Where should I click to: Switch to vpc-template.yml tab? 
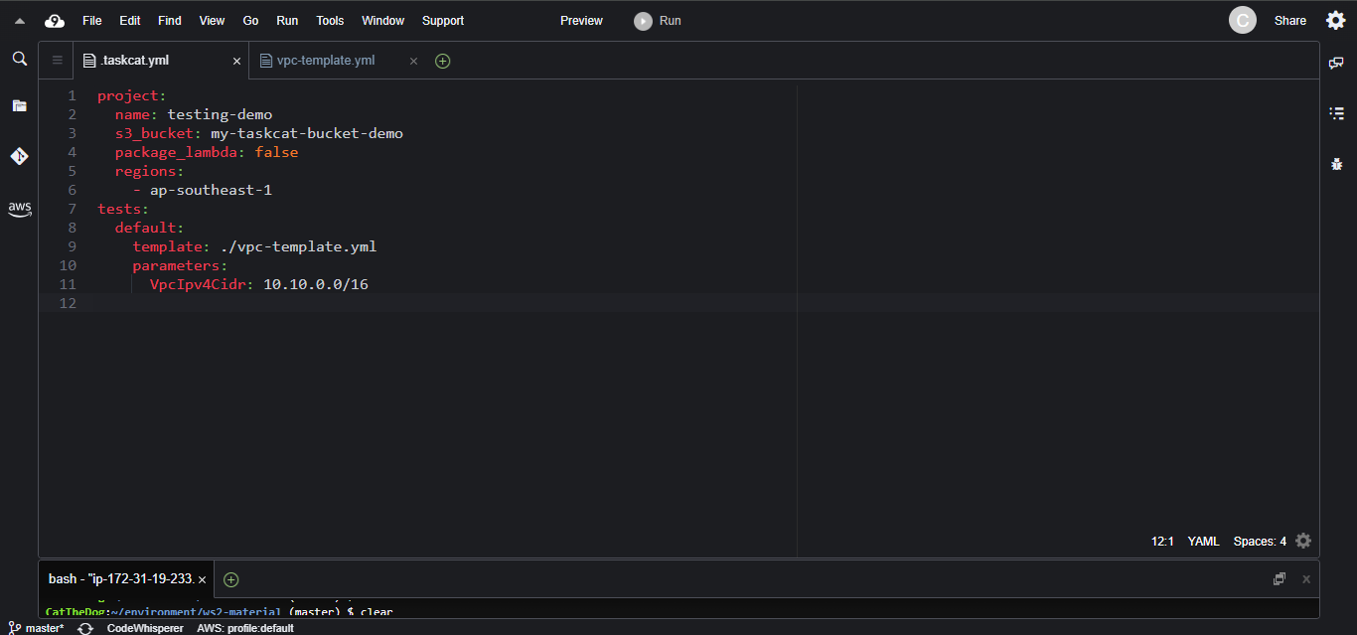click(326, 61)
